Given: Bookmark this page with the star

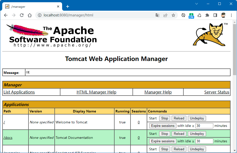Looking at the screenshot, I should point(173,15).
